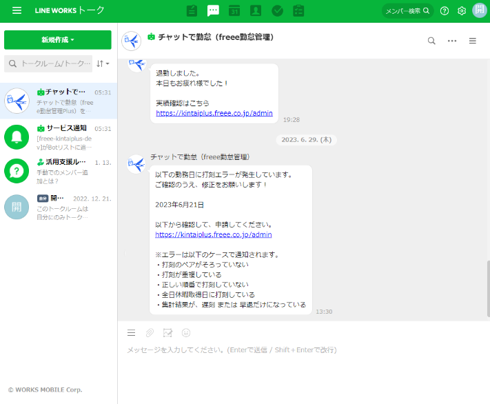490x404 pixels.
Task: Attach an image with the picture icon
Action: pos(167,333)
